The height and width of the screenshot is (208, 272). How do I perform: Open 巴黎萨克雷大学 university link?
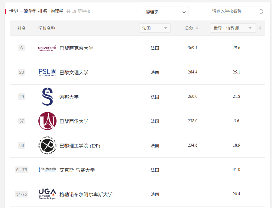point(76,48)
